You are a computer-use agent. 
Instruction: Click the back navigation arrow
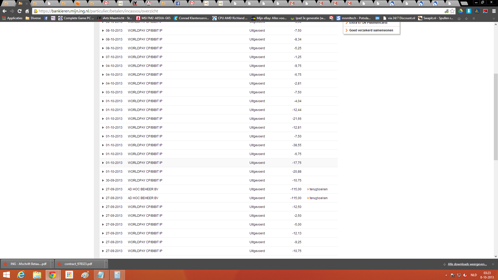pyautogui.click(x=4, y=11)
